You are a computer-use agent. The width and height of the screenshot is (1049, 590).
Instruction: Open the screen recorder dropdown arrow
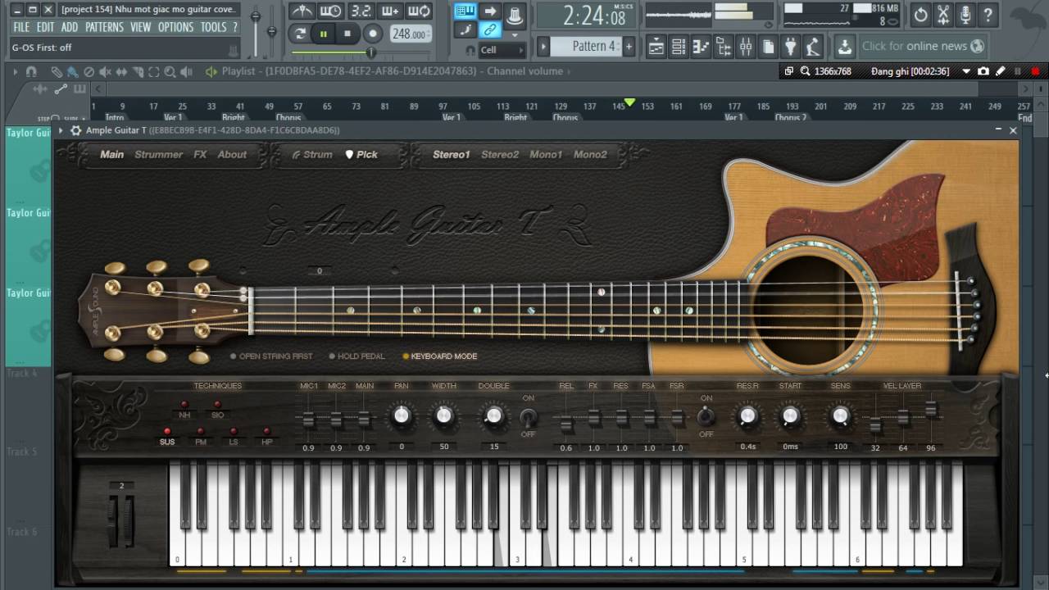[x=967, y=71]
